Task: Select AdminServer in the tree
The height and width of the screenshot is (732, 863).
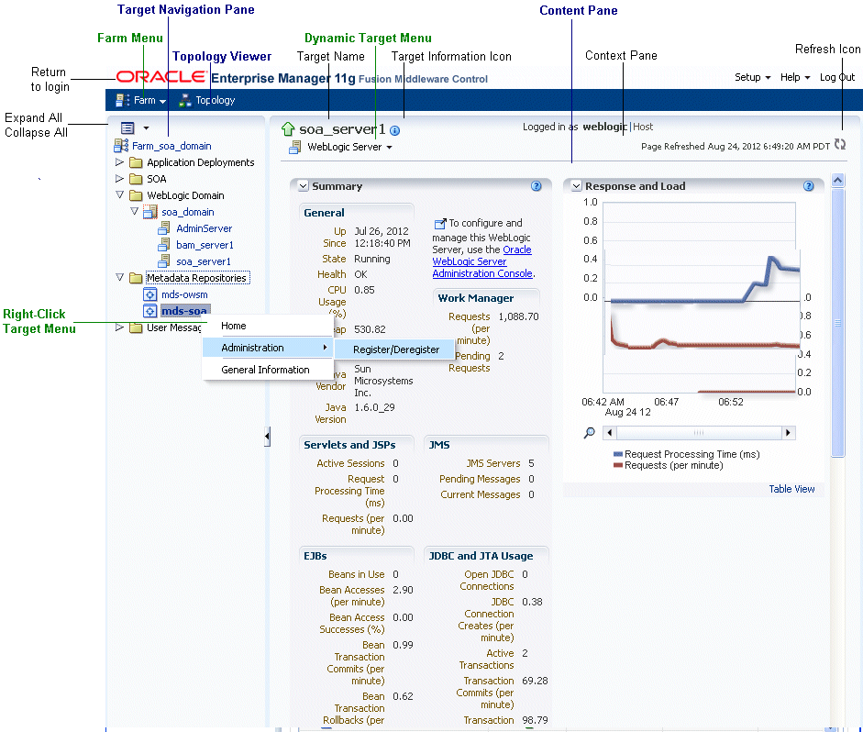Action: coord(205,228)
